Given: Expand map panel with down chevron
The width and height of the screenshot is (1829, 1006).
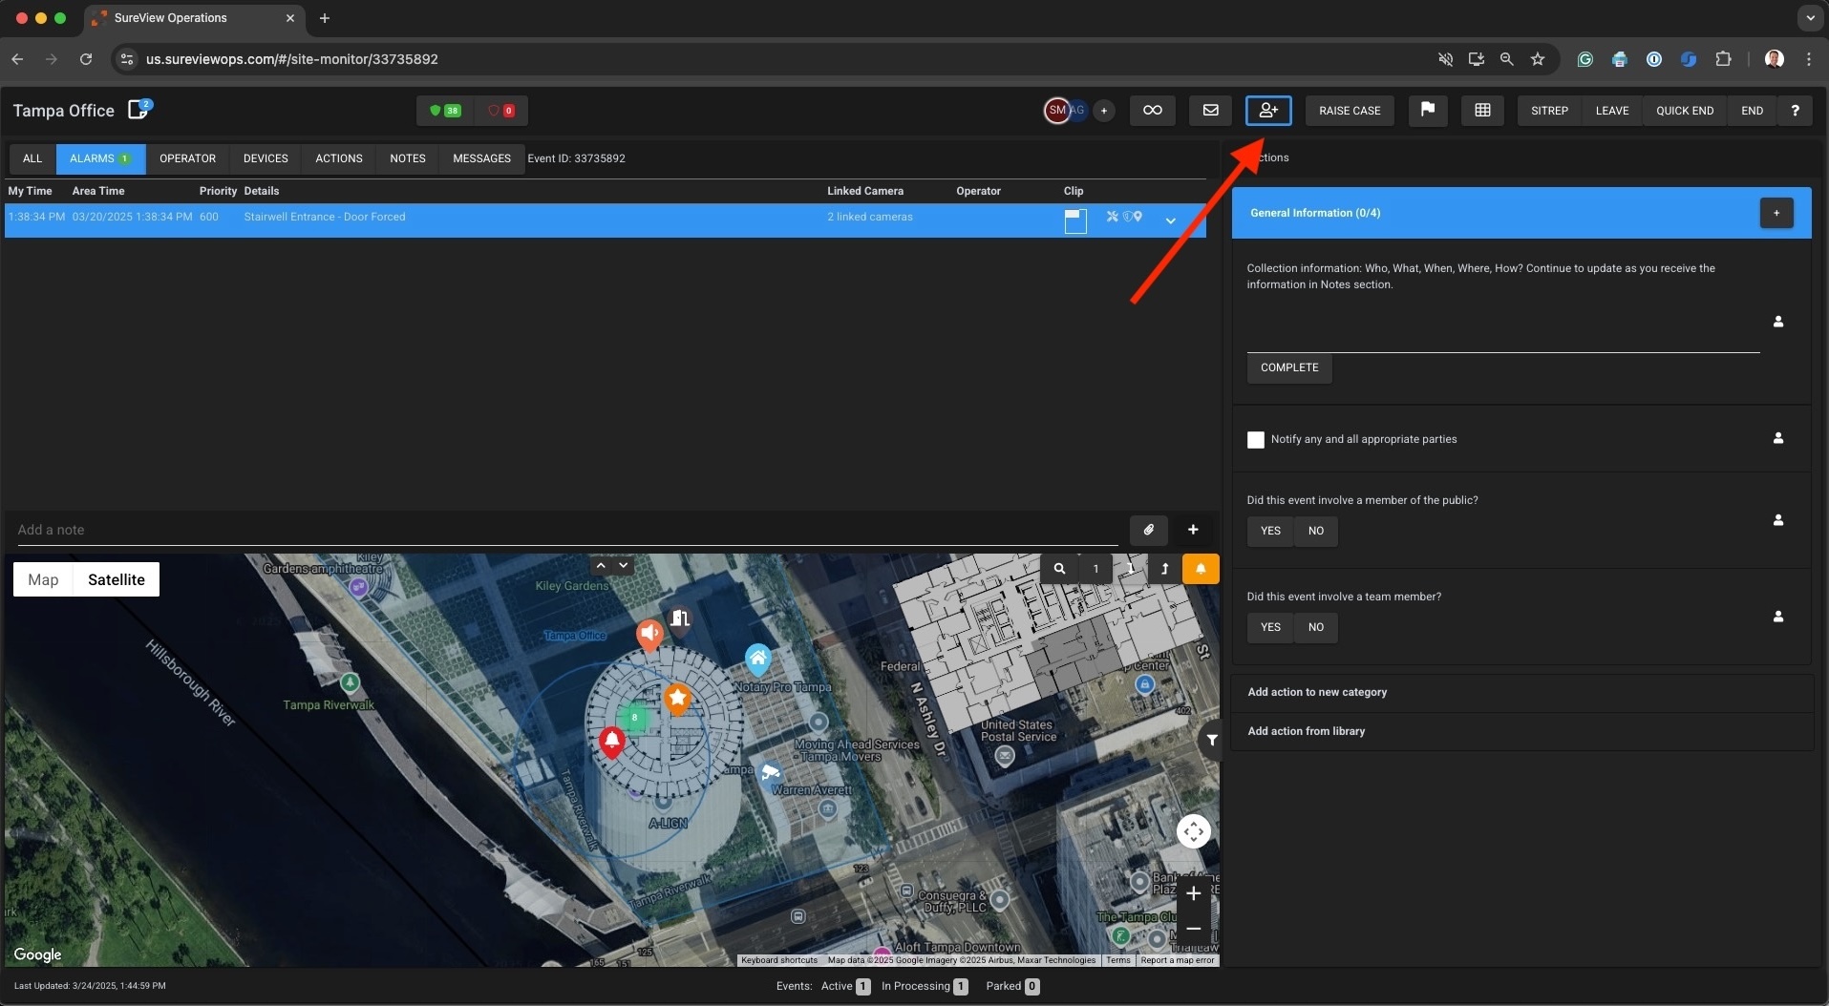Looking at the screenshot, I should click(624, 566).
